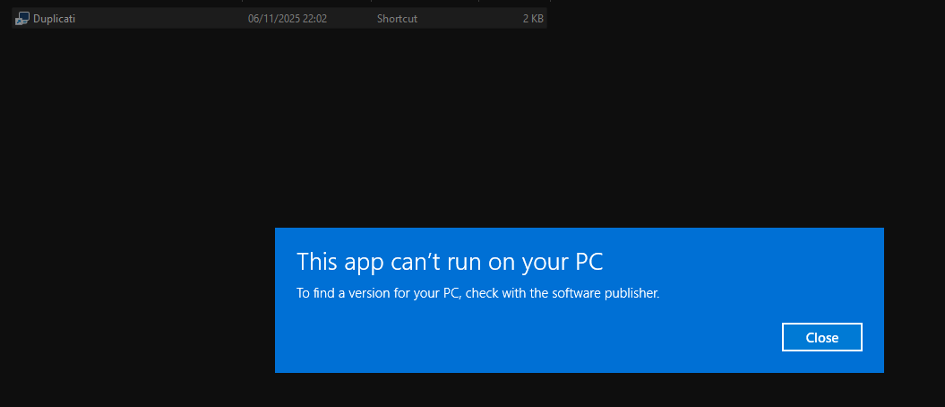Click the 2 KB size cell

pos(533,19)
